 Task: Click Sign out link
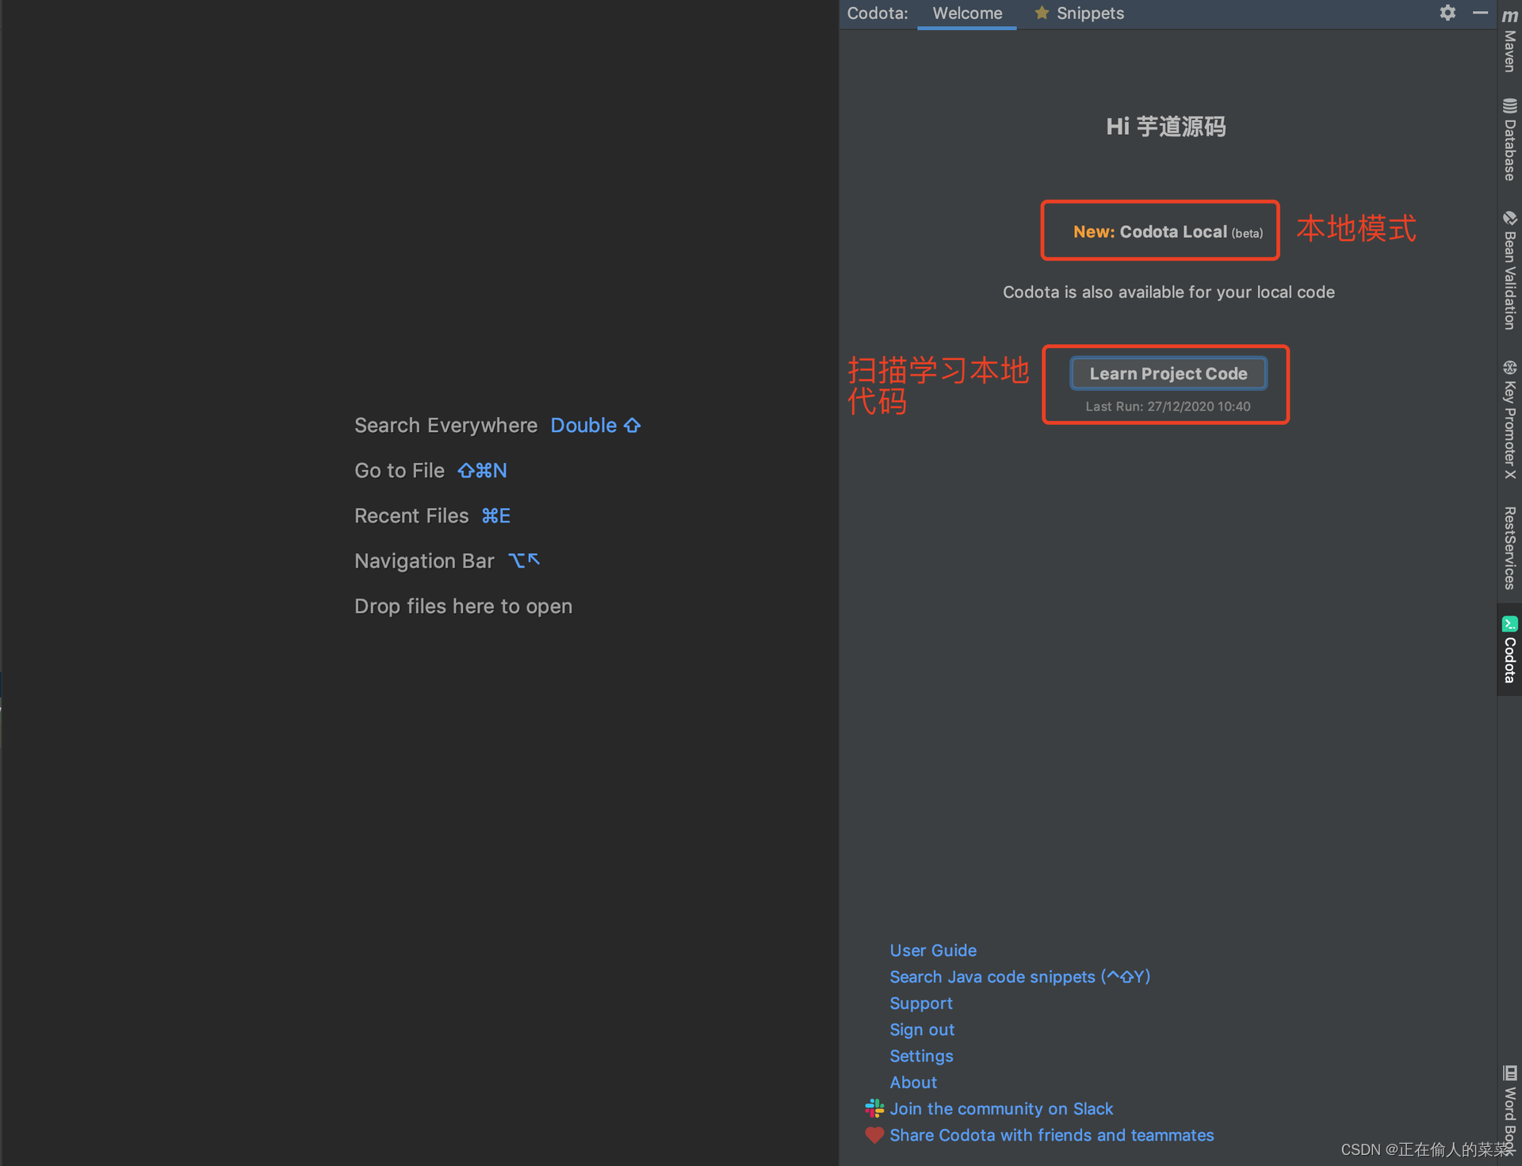[921, 1030]
